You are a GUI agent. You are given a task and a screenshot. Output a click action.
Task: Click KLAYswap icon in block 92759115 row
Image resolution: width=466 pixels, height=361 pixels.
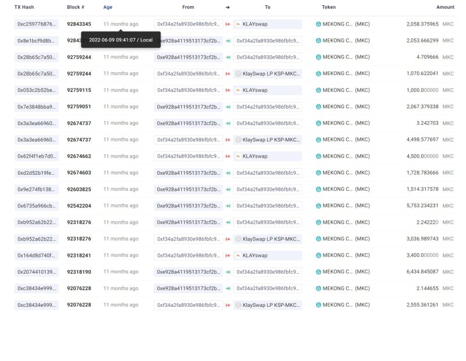(238, 90)
